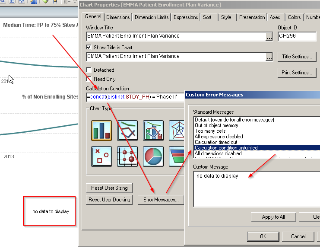Open the Dimensions tab
Screen dimensions: 320x252
pos(118,17)
